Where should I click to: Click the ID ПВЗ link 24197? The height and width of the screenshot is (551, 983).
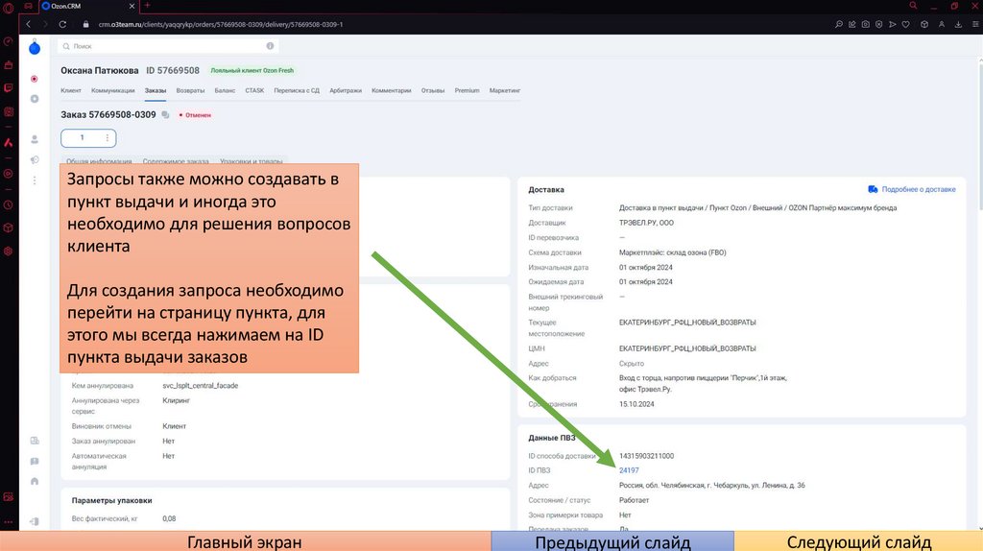pos(629,470)
